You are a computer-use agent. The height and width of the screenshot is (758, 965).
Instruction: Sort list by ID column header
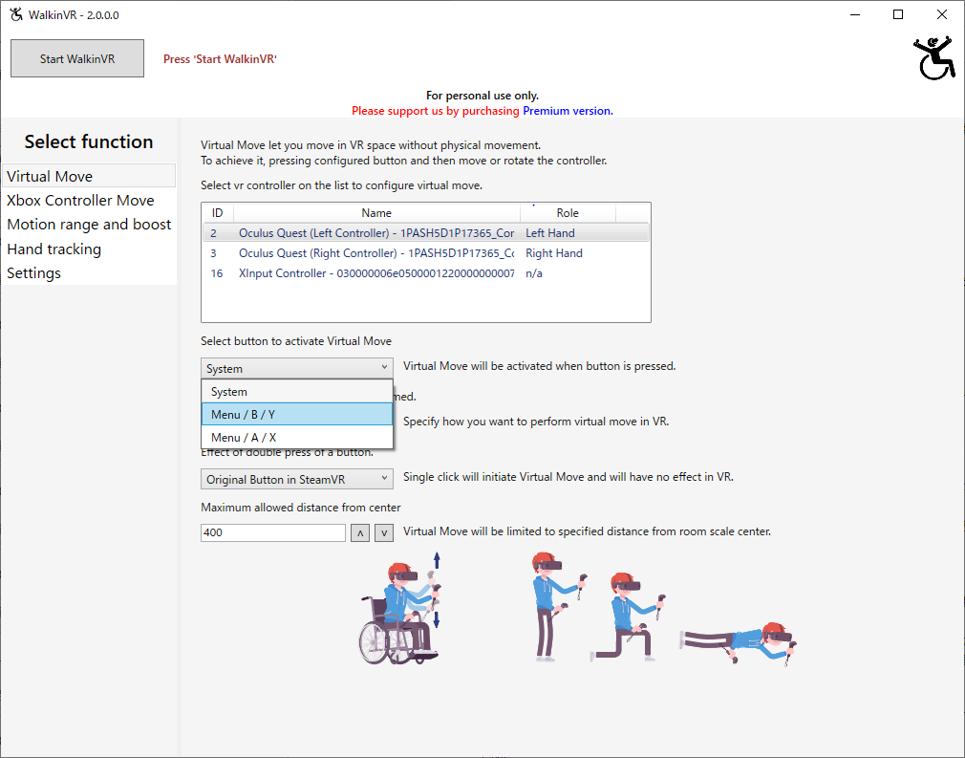coord(217,212)
